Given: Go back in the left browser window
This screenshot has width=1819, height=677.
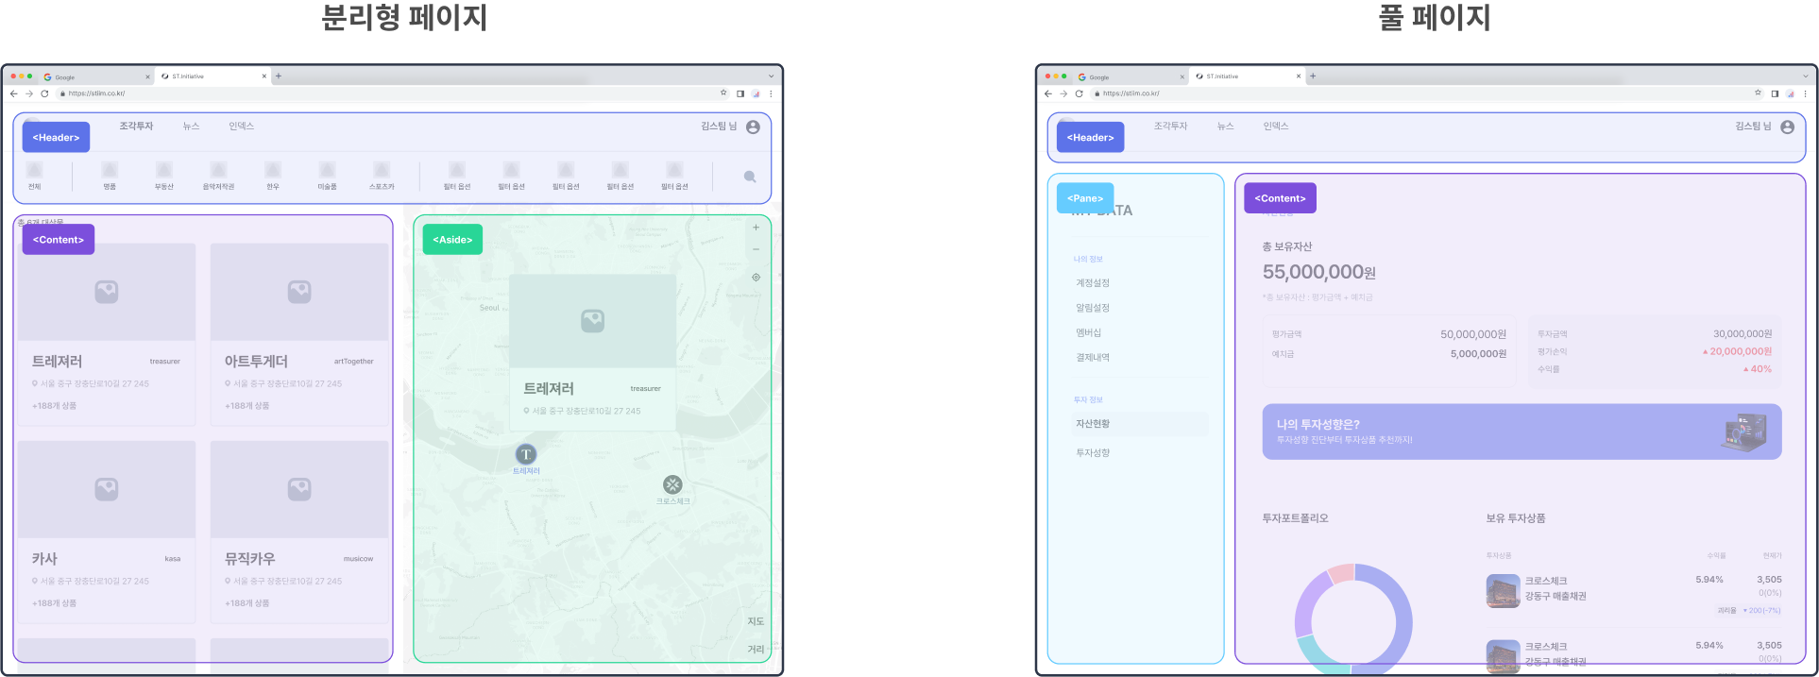Looking at the screenshot, I should point(13,93).
